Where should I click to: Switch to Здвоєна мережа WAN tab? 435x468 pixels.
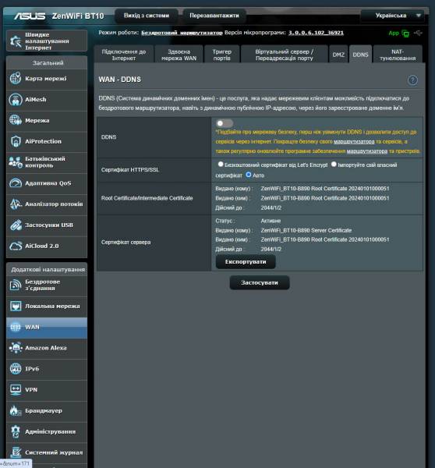pos(179,55)
